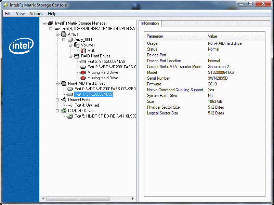Collapse the RAID Hard Drives node

70,56
